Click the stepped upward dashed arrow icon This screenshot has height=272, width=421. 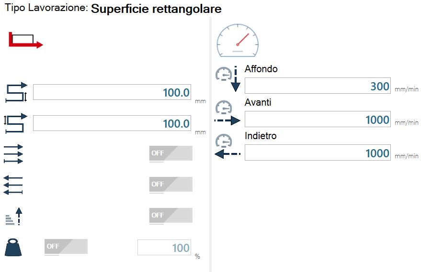[x=14, y=216]
